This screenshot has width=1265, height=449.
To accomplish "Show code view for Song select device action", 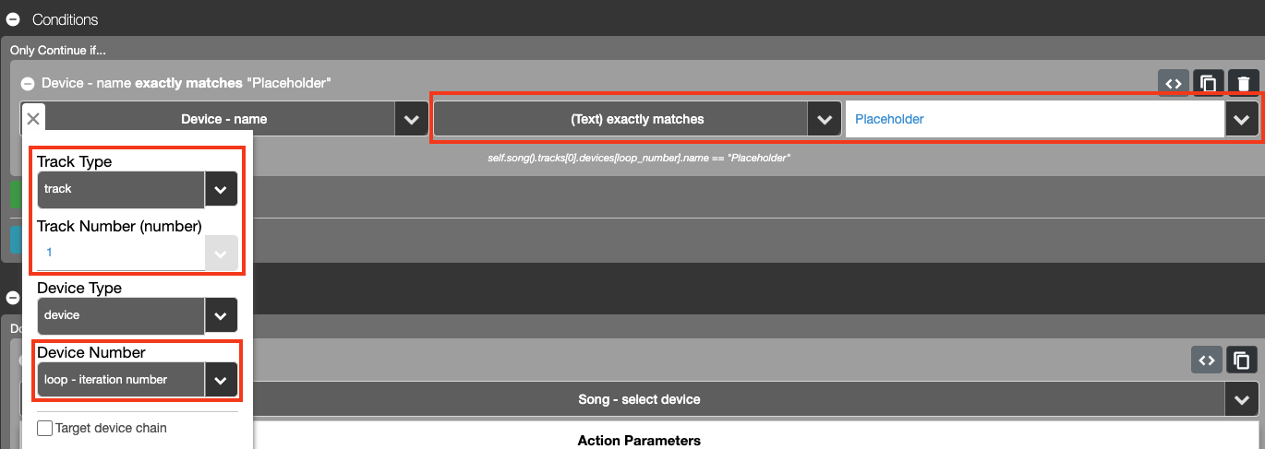I will [x=1206, y=360].
